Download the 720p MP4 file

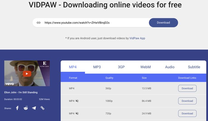coord(187,114)
